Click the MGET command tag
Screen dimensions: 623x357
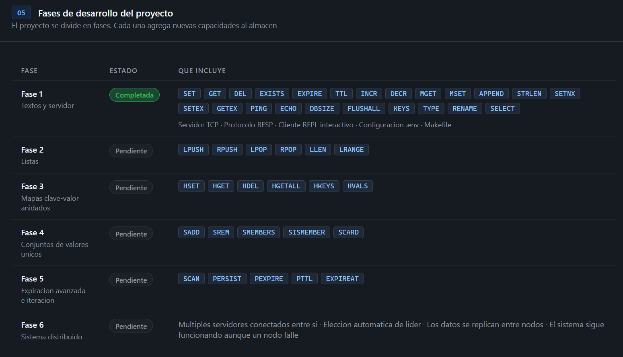click(x=428, y=94)
